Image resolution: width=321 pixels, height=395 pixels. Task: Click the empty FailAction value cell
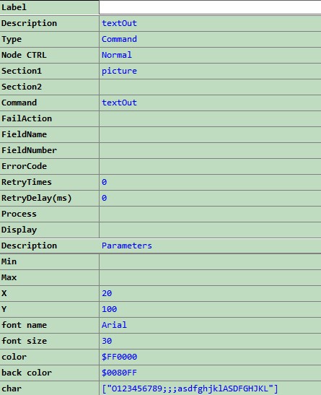[210, 118]
